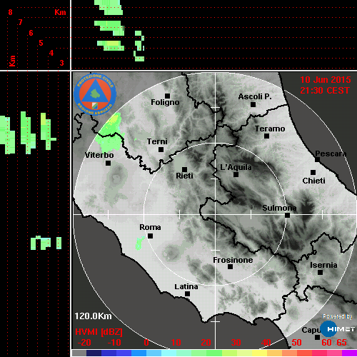Click the 50 value on dBZ scale
The height and width of the screenshot is (357, 357).
(296, 343)
